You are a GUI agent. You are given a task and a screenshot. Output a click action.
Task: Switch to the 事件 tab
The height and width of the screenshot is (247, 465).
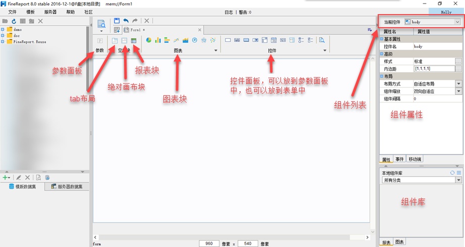[399, 159]
